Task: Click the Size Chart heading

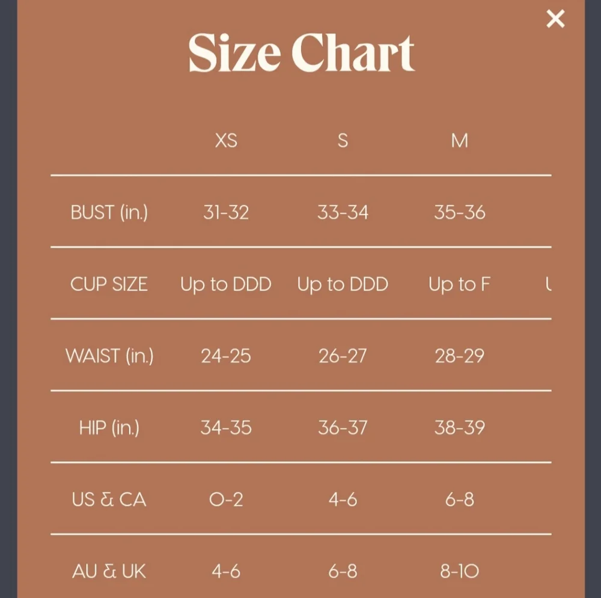Action: (x=301, y=54)
